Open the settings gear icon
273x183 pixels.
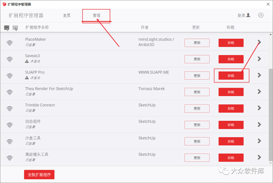click(260, 15)
